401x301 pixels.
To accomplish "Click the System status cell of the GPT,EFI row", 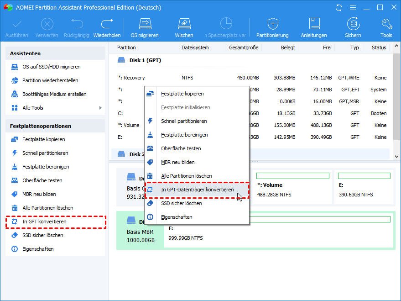I will coord(378,90).
